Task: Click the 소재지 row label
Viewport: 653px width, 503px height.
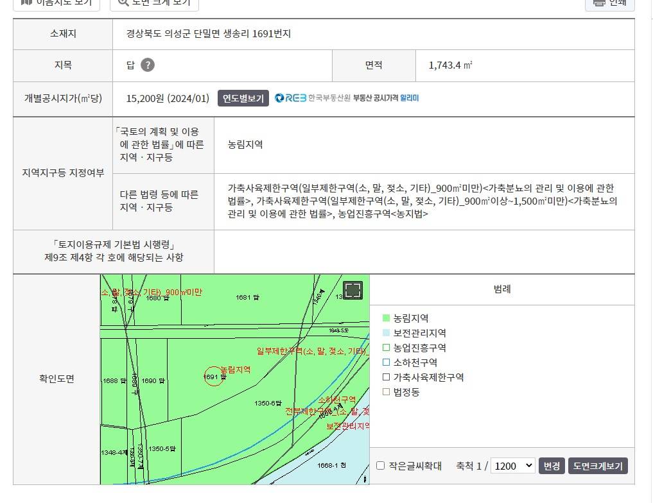Action: point(63,34)
